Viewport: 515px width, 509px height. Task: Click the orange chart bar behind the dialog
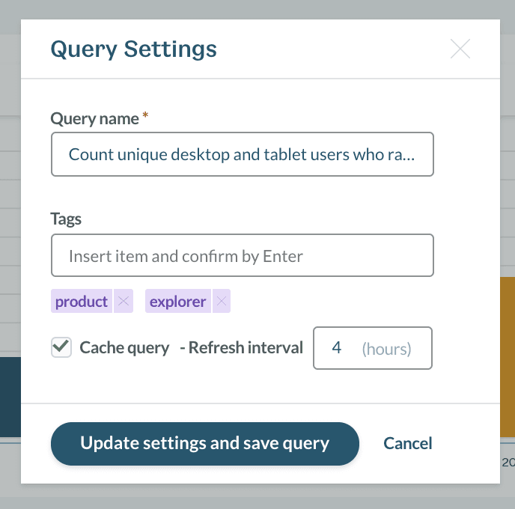508,357
